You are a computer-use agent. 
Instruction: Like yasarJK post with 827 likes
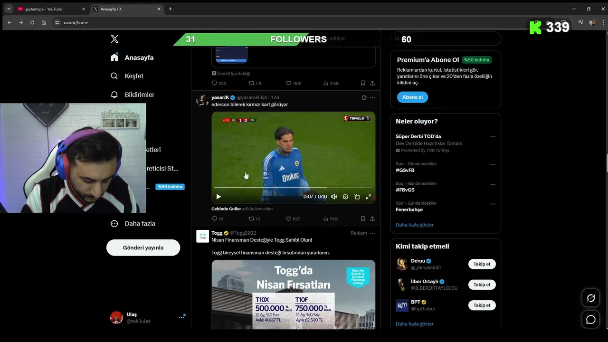coord(293,219)
